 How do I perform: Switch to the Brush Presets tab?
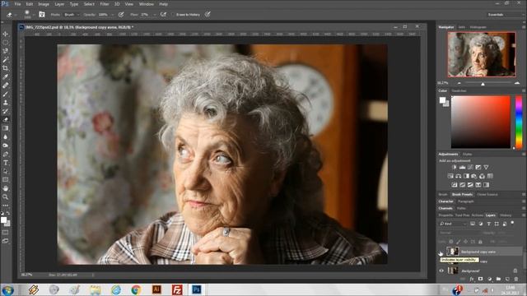pos(462,194)
